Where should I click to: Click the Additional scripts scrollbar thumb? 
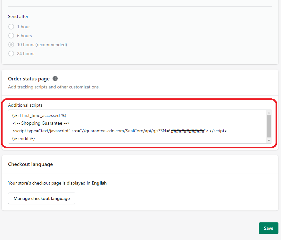coord(269,126)
